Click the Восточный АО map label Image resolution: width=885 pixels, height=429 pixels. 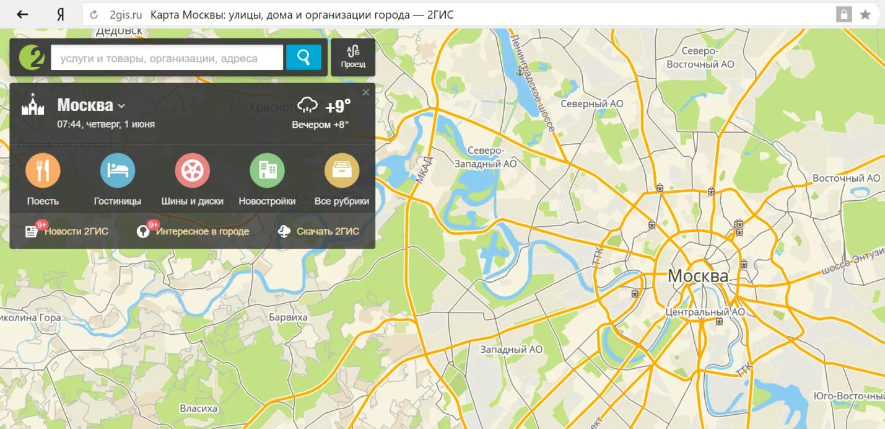point(846,179)
